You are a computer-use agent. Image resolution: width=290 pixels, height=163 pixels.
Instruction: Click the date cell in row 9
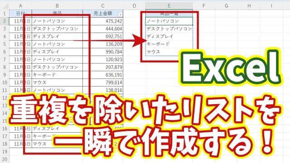pos(20,75)
